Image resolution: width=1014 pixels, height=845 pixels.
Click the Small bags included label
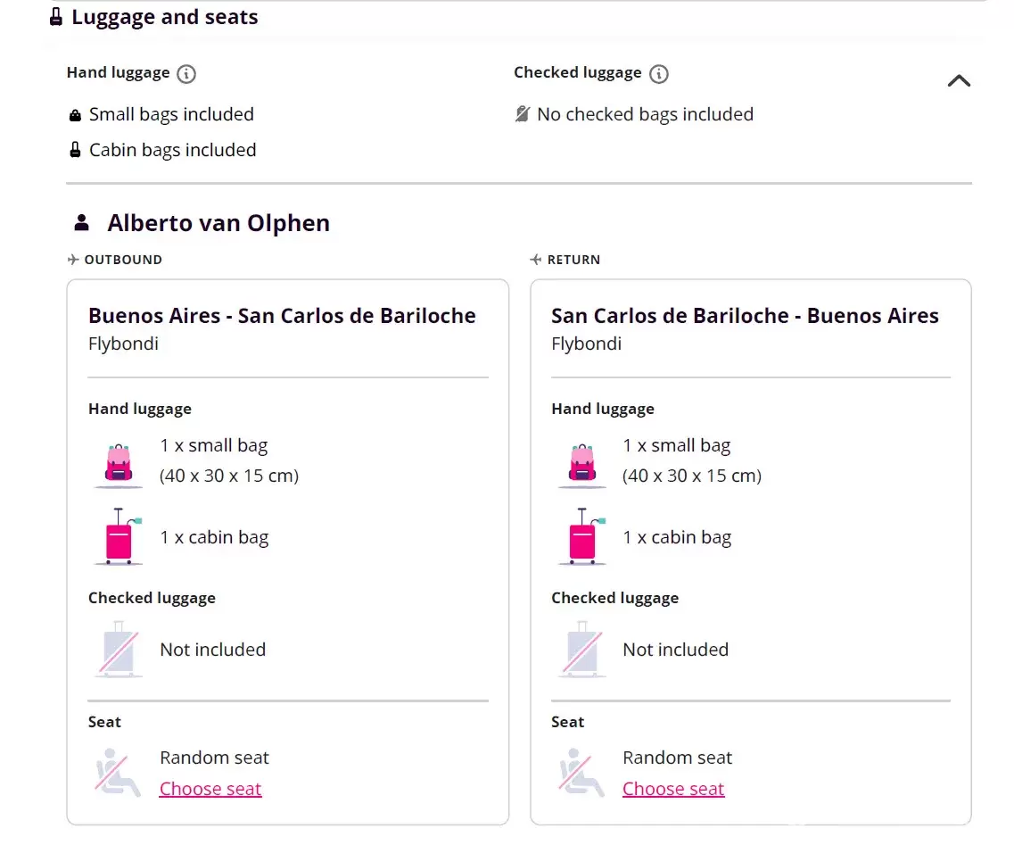tap(171, 114)
